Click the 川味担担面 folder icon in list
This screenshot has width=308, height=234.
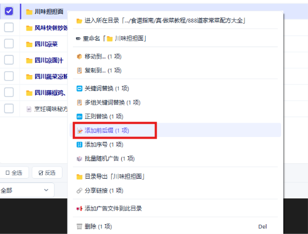pyautogui.click(x=29, y=12)
